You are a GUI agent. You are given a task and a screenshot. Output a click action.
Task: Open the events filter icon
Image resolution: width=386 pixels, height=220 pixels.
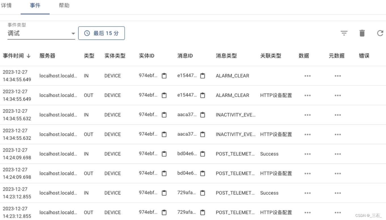coord(344,33)
